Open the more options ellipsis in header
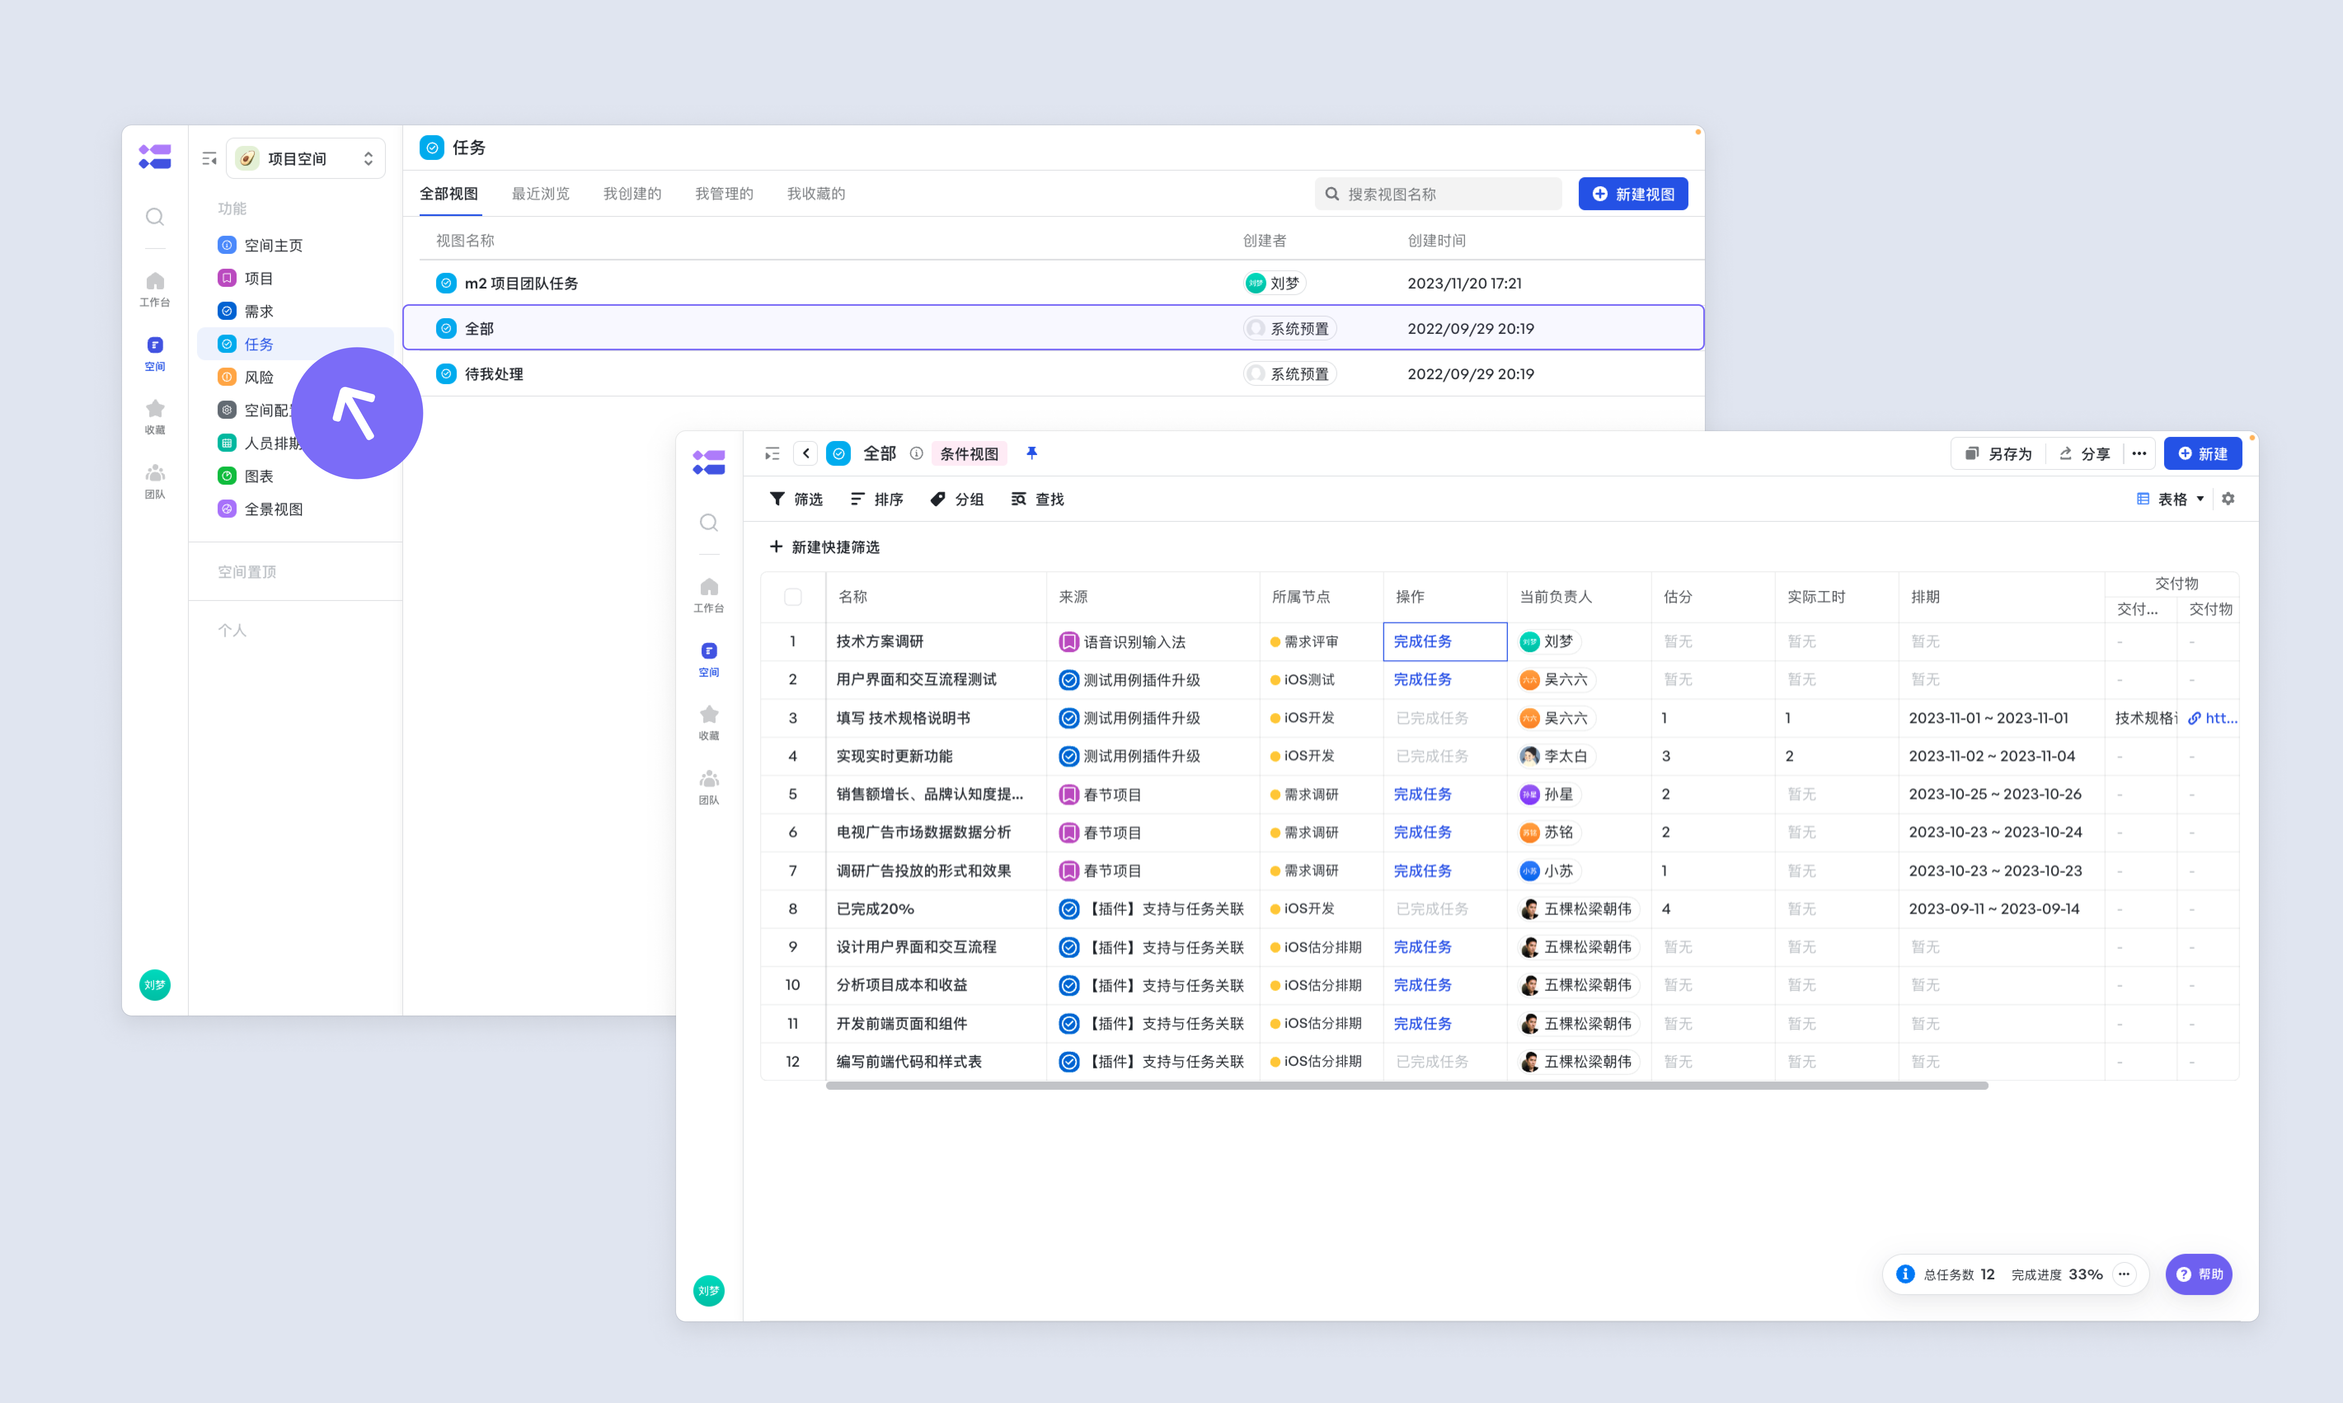Viewport: 2343px width, 1403px height. point(2139,454)
